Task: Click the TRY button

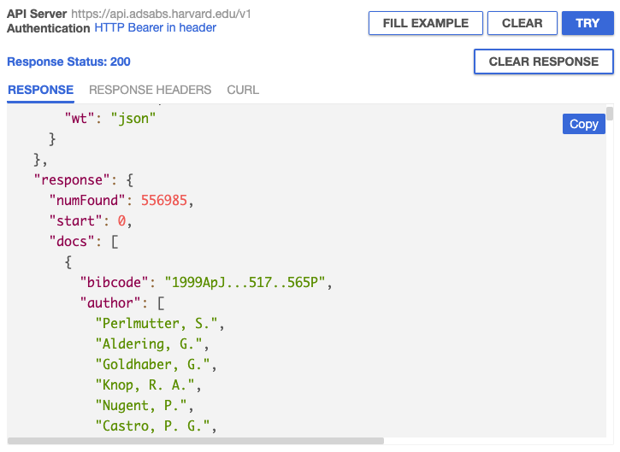Action: pos(588,23)
